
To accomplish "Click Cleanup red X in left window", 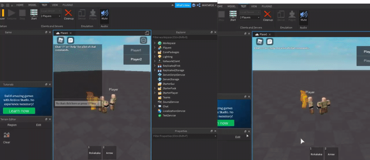I will coord(68,13).
